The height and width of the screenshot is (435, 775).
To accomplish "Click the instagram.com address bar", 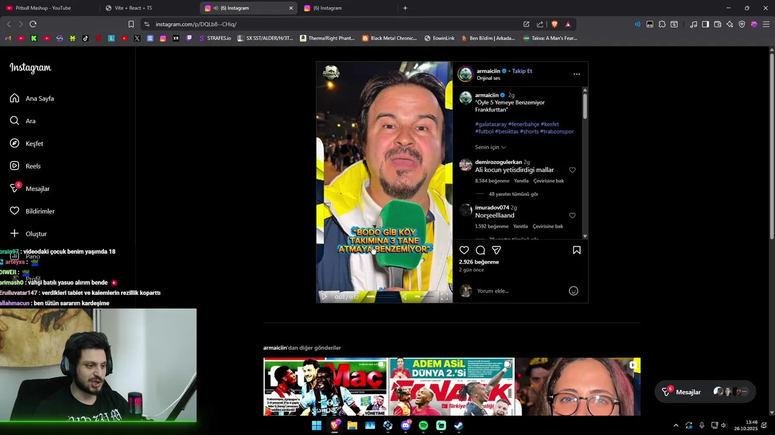I will pyautogui.click(x=333, y=24).
